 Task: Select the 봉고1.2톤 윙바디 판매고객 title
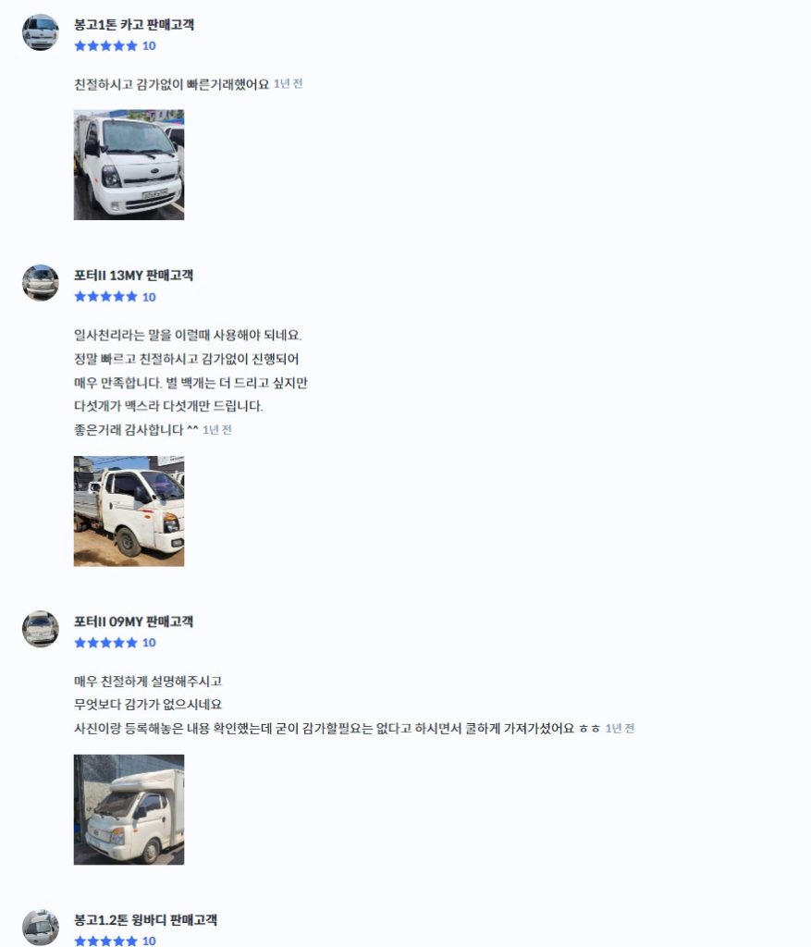[x=145, y=920]
